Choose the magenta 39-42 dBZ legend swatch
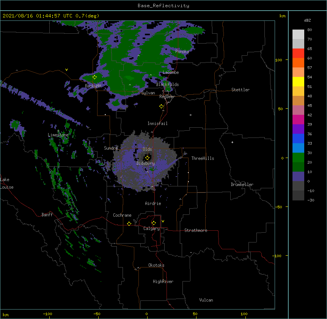Image resolution: width=327 pixels, height=319 pixels. 298,119
